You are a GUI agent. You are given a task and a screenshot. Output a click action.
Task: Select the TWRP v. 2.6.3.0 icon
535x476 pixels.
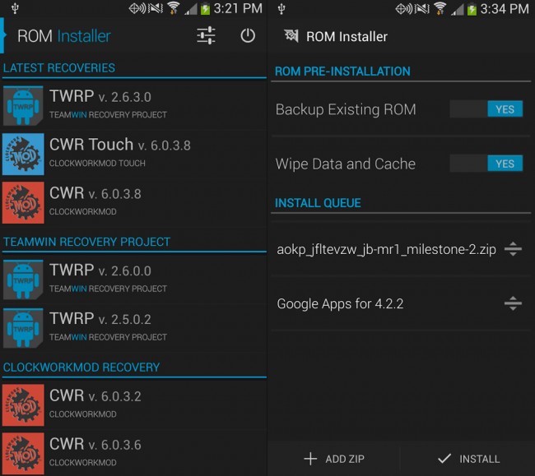(23, 106)
